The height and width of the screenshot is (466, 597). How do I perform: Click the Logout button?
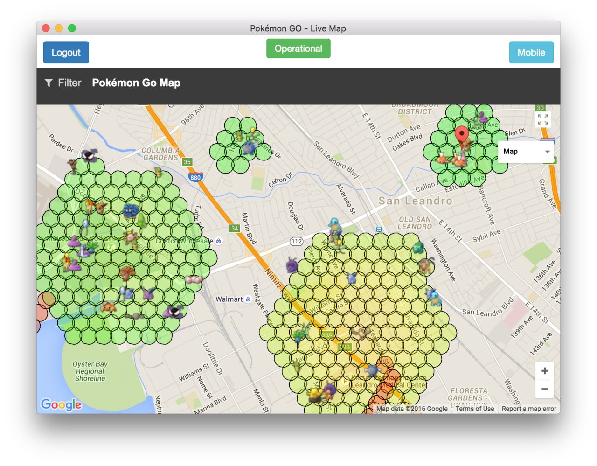tap(66, 52)
